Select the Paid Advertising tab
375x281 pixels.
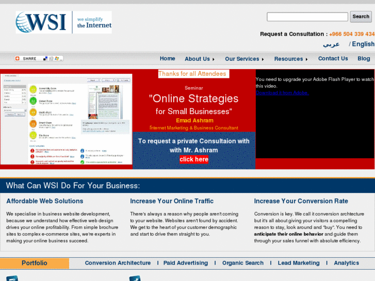[186, 263]
